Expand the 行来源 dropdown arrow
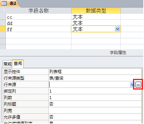Screen dimensions: 144x124 tap(132, 85)
